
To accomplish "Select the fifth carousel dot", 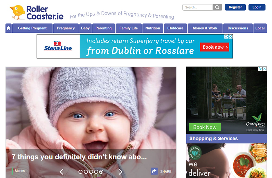I will (x=101, y=172).
